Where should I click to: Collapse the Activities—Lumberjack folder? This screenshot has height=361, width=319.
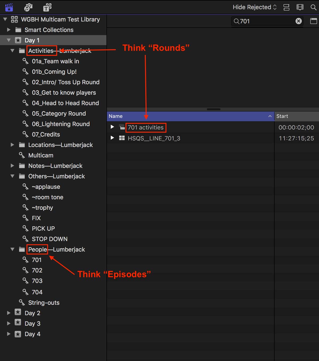pos(12,51)
